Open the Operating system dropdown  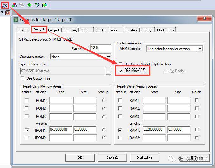tap(108, 57)
